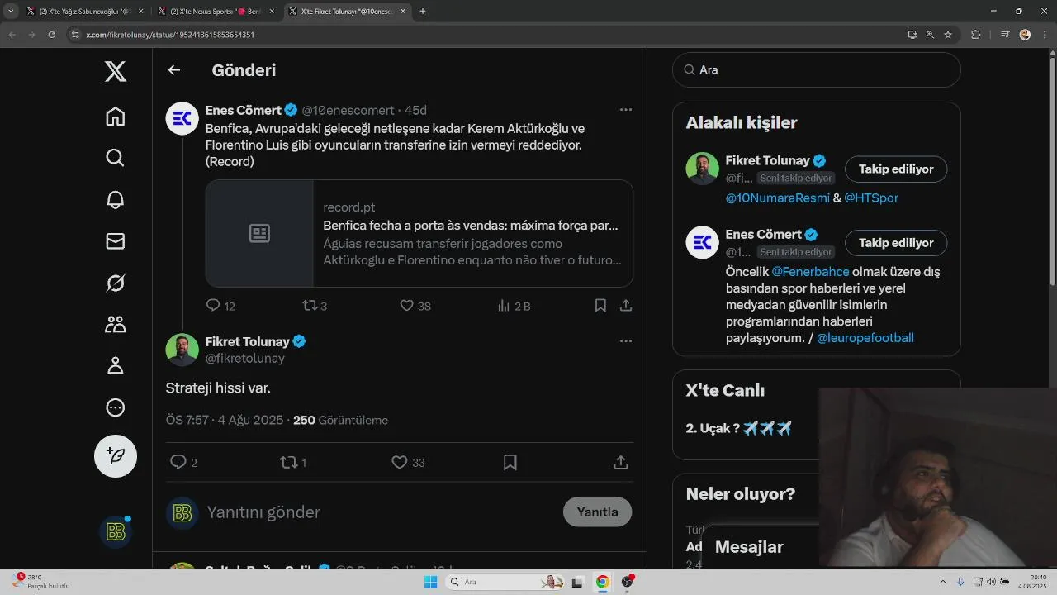Bookmark Enes Cömert's post
The width and height of the screenshot is (1057, 595).
tap(600, 306)
